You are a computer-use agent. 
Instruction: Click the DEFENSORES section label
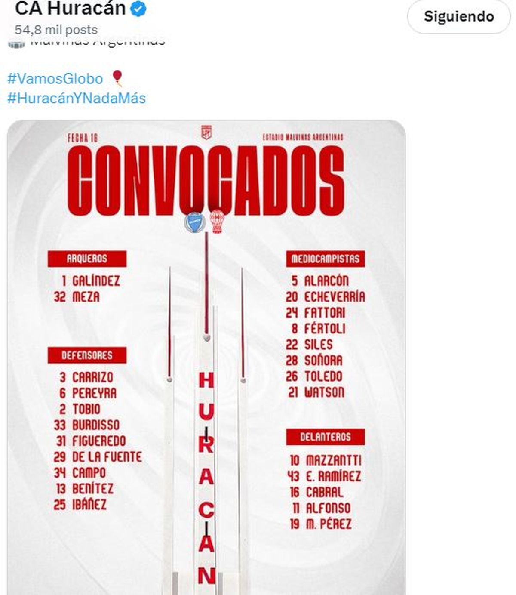87,355
